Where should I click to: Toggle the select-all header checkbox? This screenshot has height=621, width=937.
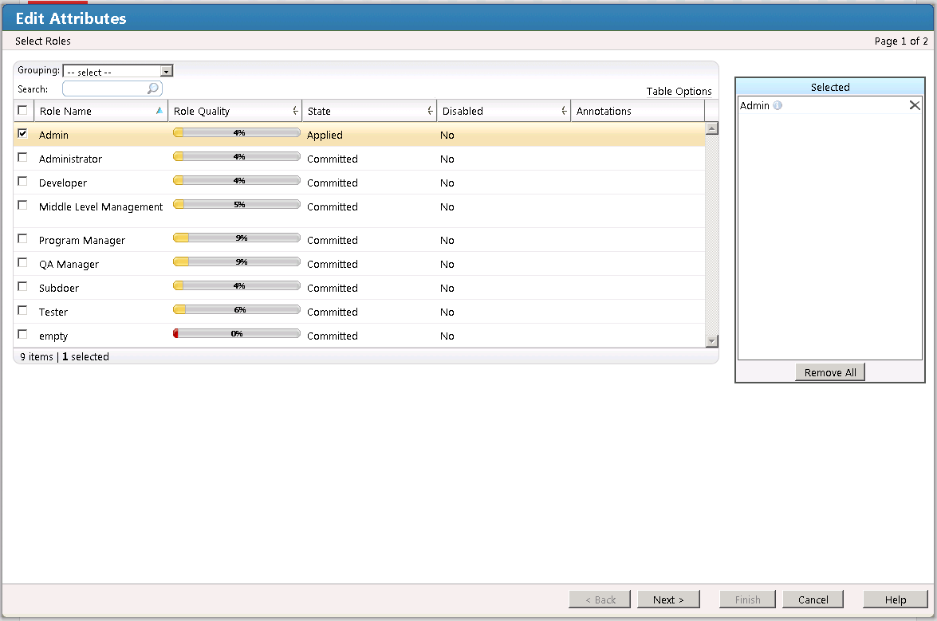tap(22, 110)
